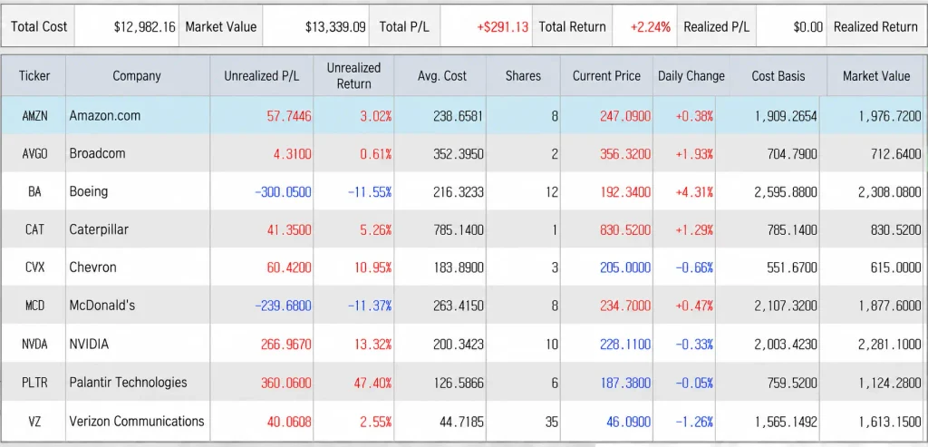The width and height of the screenshot is (928, 447).
Task: Click the Verizon Communications company name
Action: click(x=137, y=422)
